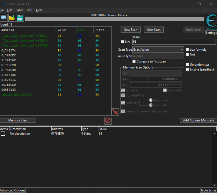Viewport: 217px width, 193px height.
Task: Check the Unrandomizer option
Action: pos(187,65)
